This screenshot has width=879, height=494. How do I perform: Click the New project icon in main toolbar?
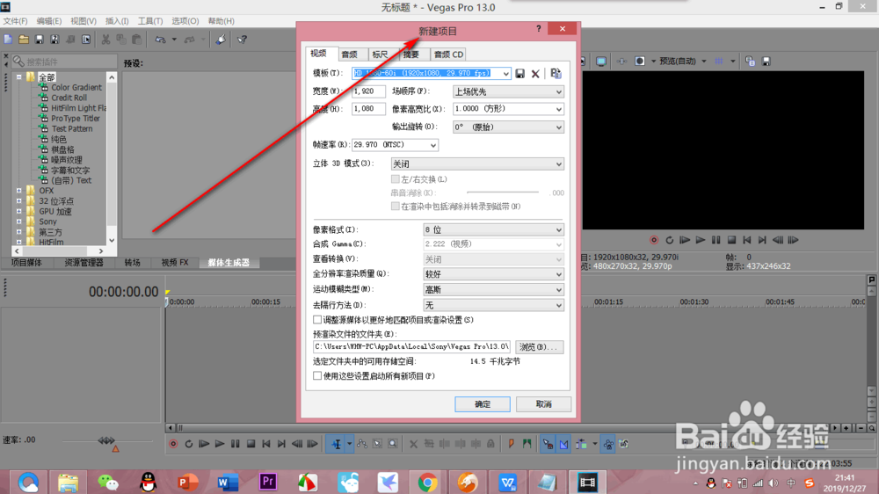point(8,40)
